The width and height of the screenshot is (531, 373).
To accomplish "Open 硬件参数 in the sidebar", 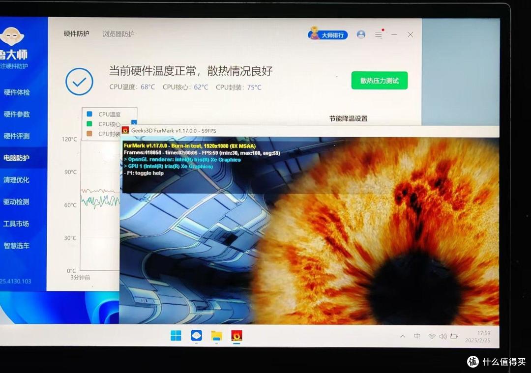I will (17, 114).
